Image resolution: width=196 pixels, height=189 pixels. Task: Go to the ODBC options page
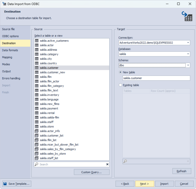tap(10, 36)
